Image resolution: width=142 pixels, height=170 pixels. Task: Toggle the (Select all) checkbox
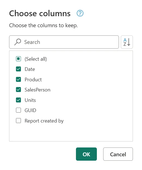pos(18,59)
